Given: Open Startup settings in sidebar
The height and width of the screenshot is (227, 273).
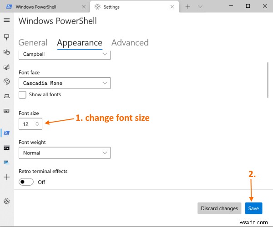Looking at the screenshot, I should point(7,37).
